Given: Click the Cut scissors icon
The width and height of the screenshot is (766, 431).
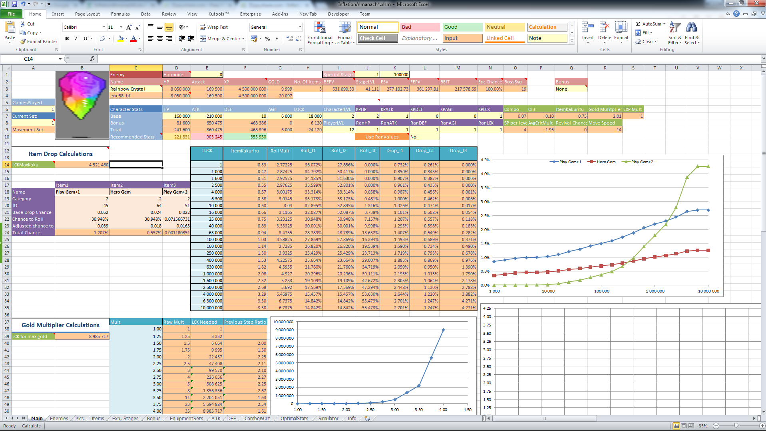Looking at the screenshot, I should tap(23, 24).
